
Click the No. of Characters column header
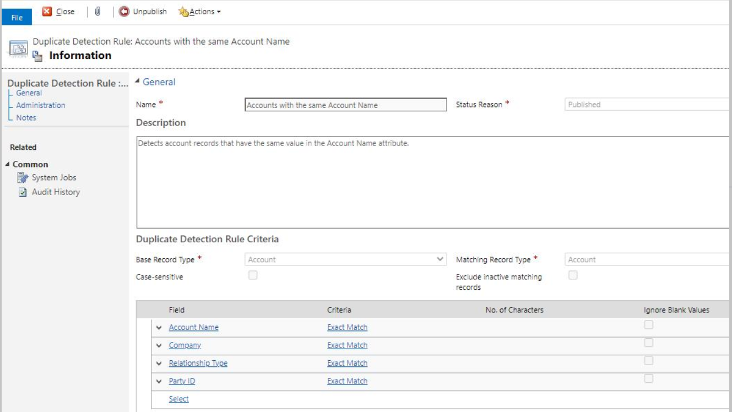click(x=514, y=310)
